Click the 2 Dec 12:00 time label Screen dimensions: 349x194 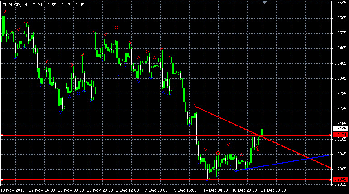point(128,190)
